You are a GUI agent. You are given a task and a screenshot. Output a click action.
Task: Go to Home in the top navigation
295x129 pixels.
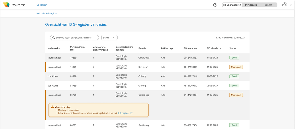[43, 5]
